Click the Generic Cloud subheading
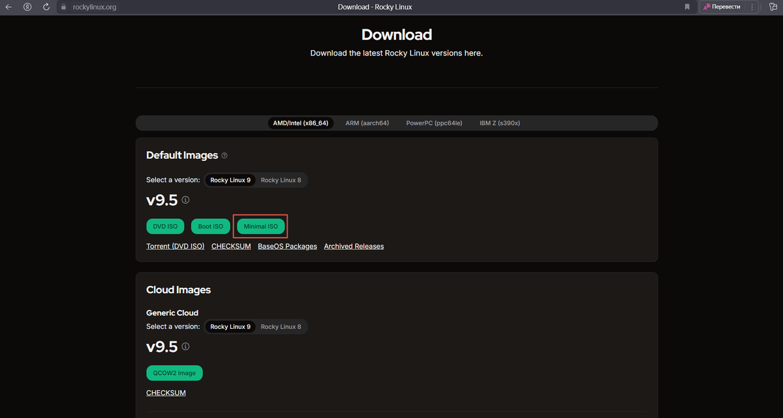Screen dimensions: 783x418 click(172, 313)
